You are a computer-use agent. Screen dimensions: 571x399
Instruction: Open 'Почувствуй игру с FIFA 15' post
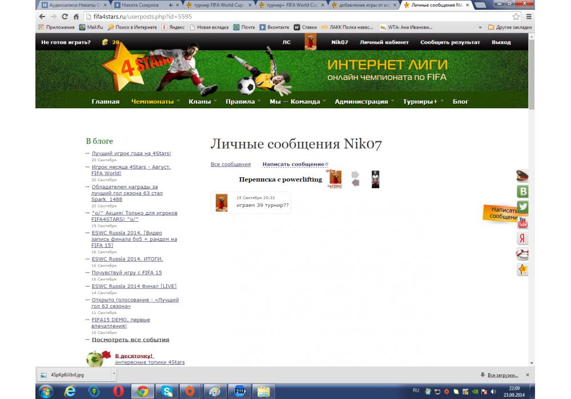(x=127, y=272)
